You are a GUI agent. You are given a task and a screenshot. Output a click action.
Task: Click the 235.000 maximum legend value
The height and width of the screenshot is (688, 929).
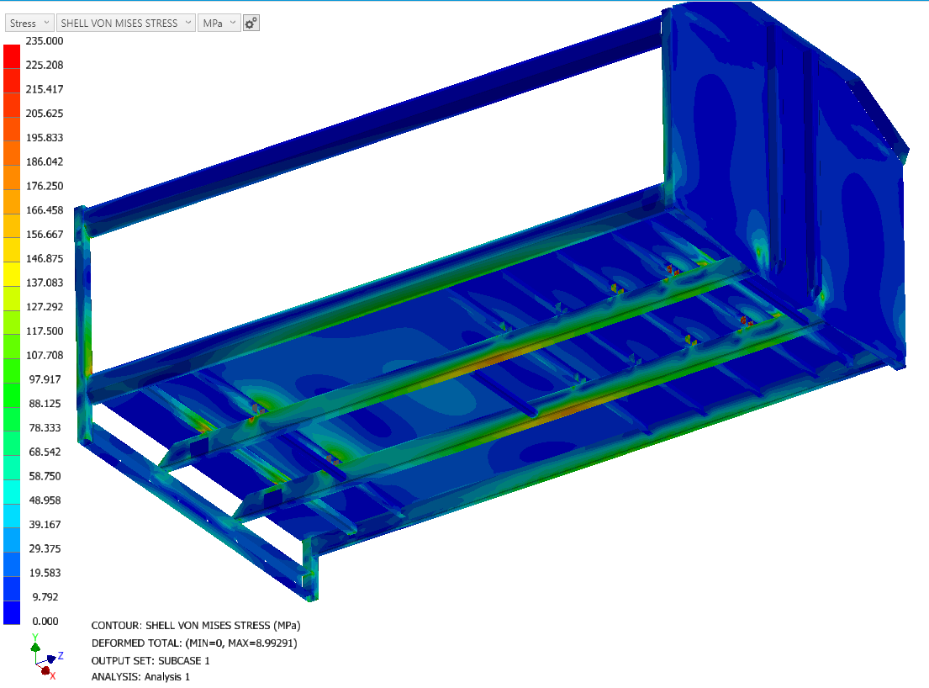(x=45, y=40)
